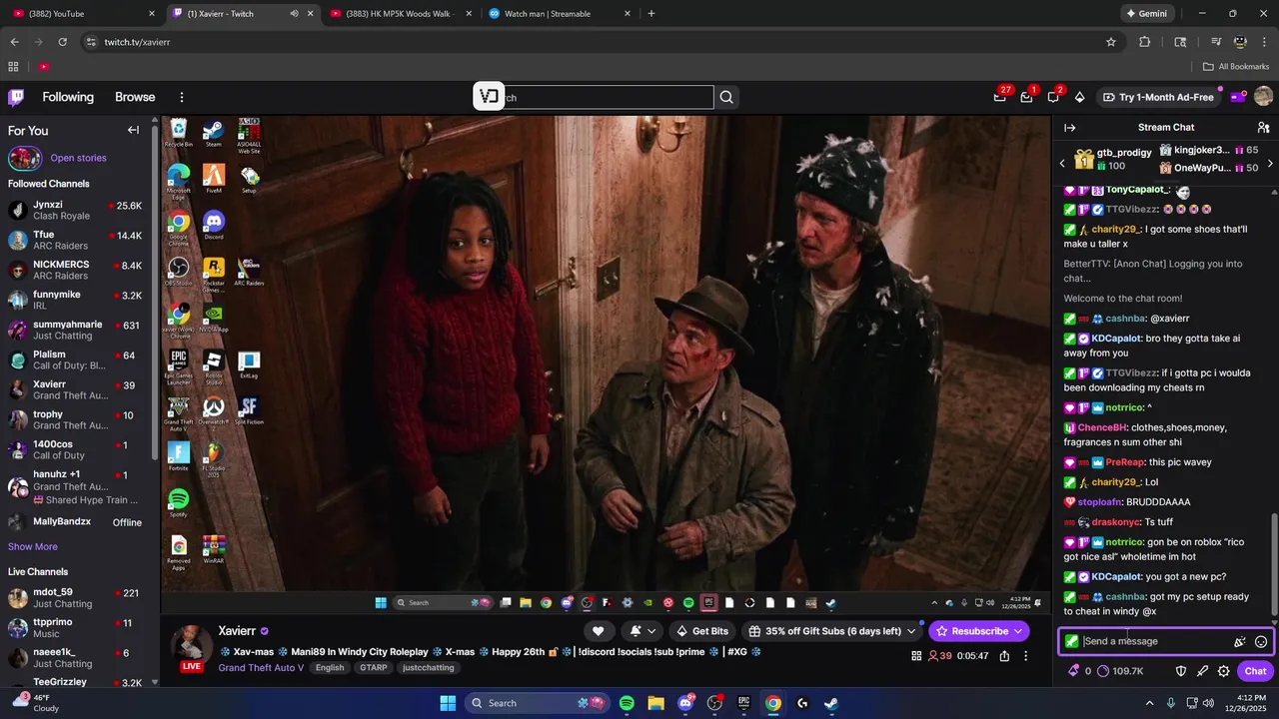Open summyahmarie channel from sidebar
Screen dimensions: 1279x719
click(79, 330)
